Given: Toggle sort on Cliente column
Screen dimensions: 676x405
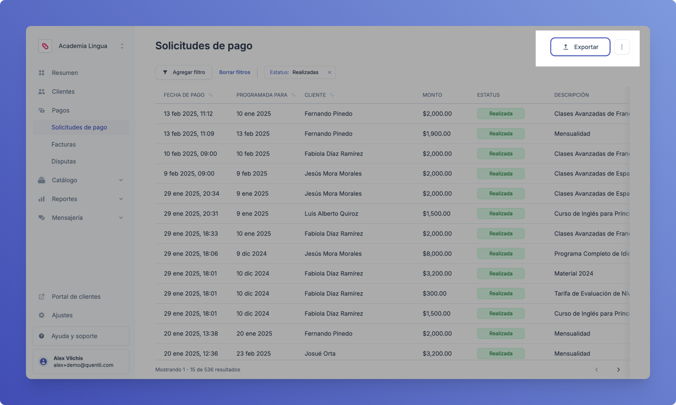Looking at the screenshot, I should click(x=332, y=95).
